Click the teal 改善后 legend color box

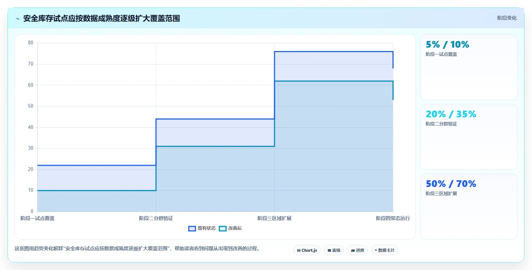[x=222, y=228]
